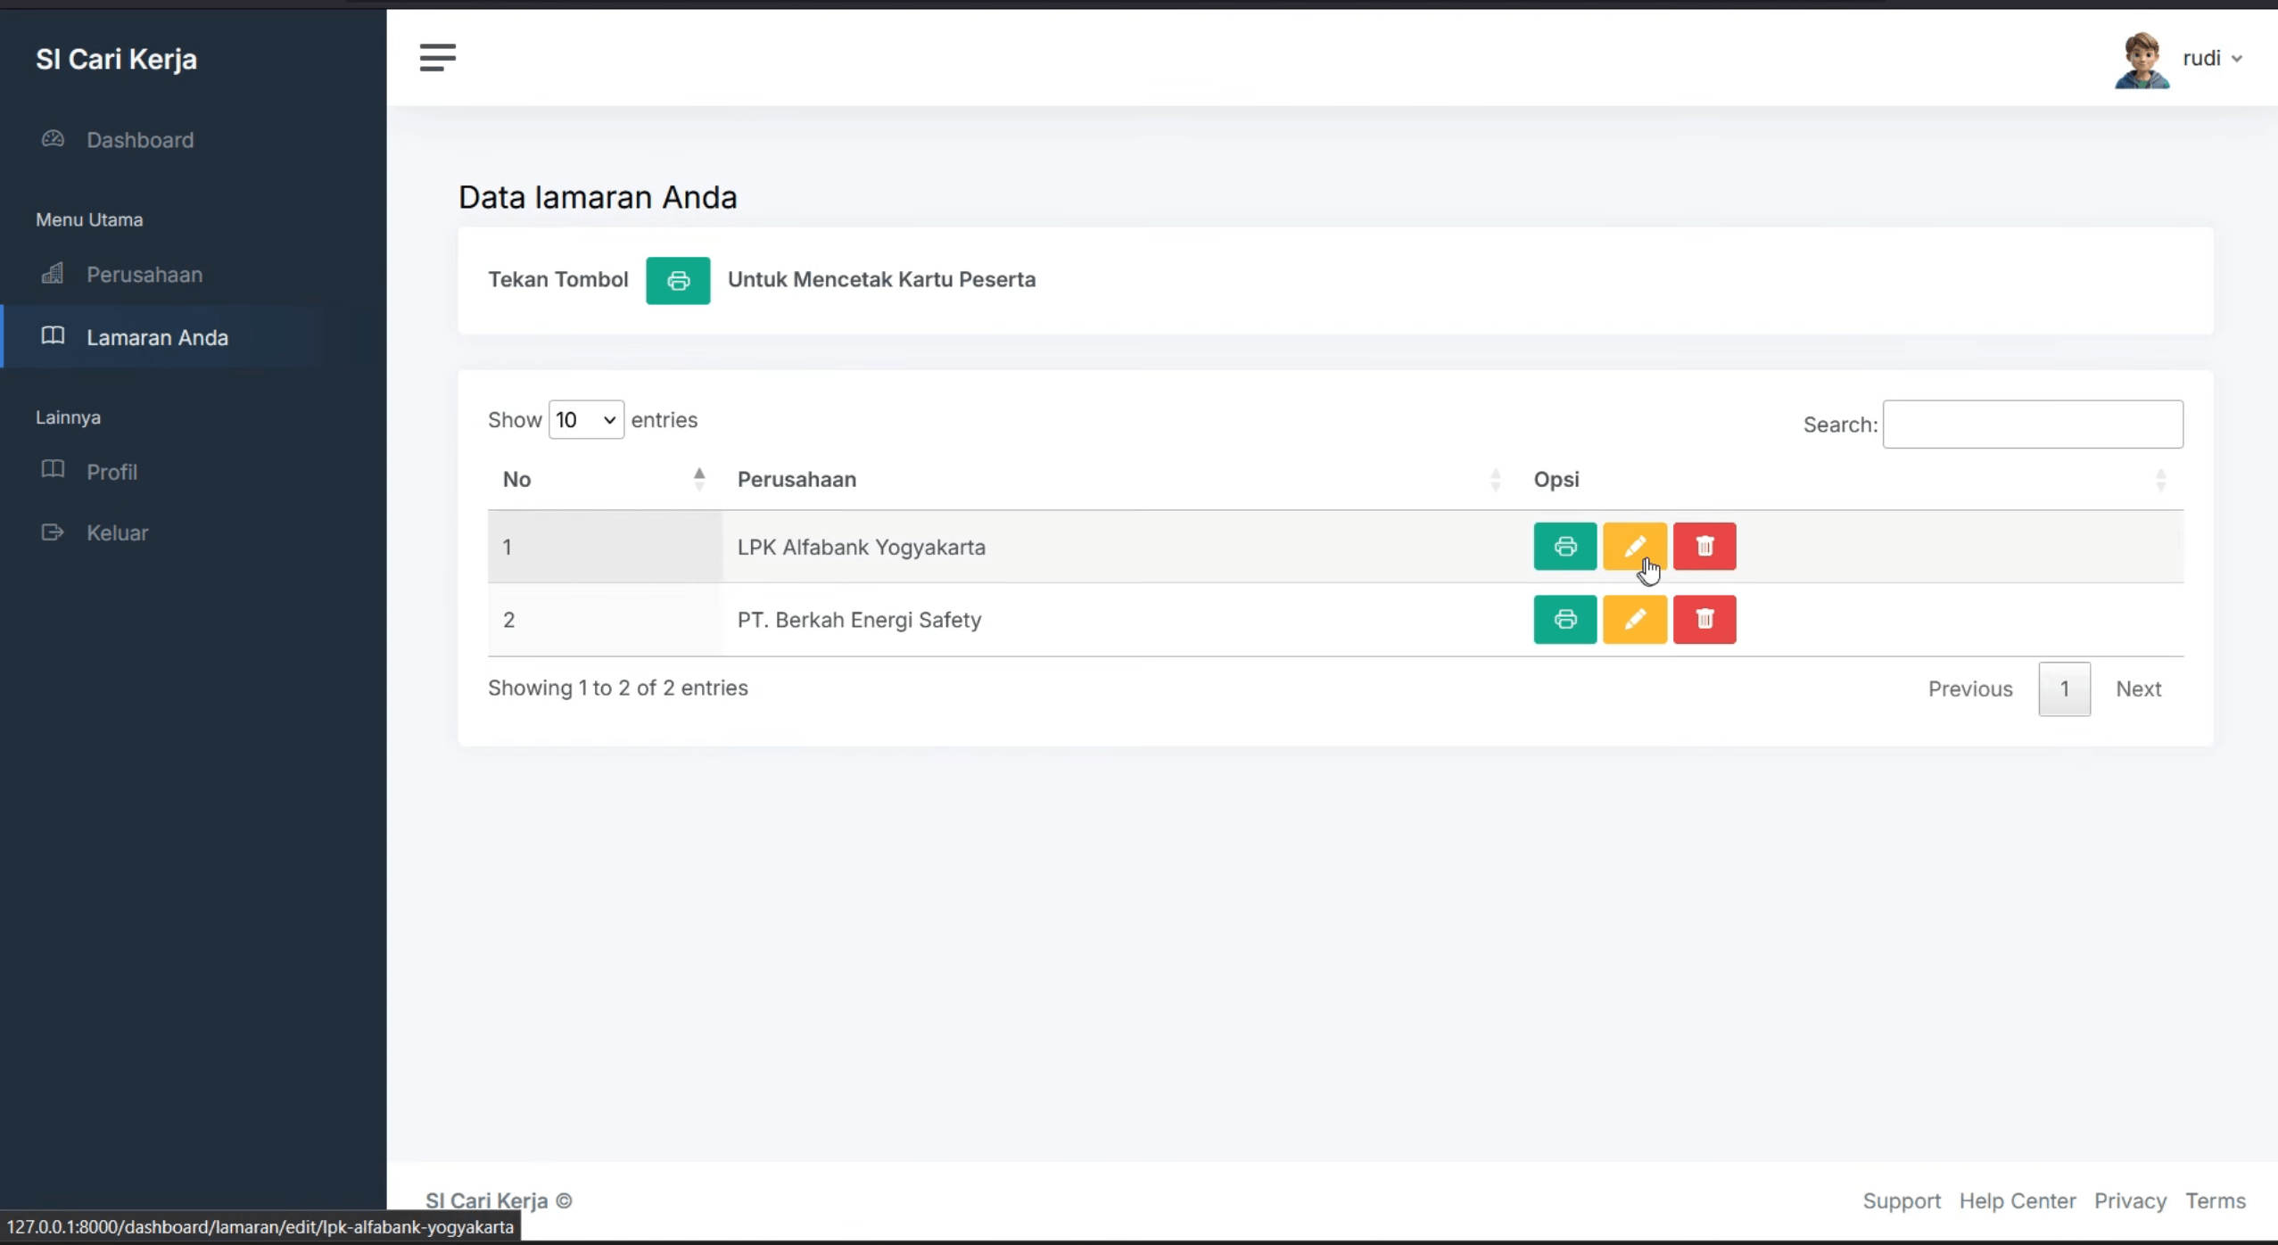Click the green print button beside Tekan Tombol

[678, 280]
